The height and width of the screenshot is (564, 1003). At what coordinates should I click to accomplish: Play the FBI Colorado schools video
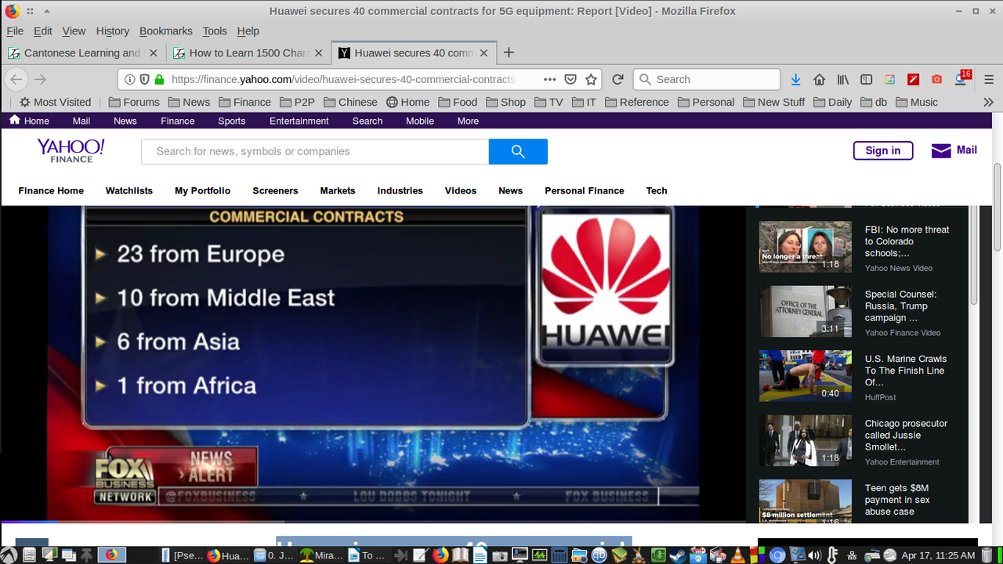[806, 247]
